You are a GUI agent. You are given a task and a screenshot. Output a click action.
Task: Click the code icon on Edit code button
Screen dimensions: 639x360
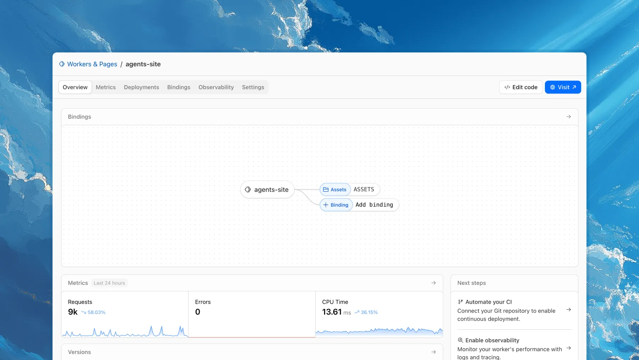tap(507, 87)
